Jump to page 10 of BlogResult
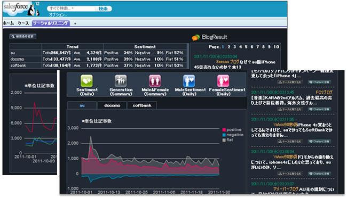 click(276, 47)
